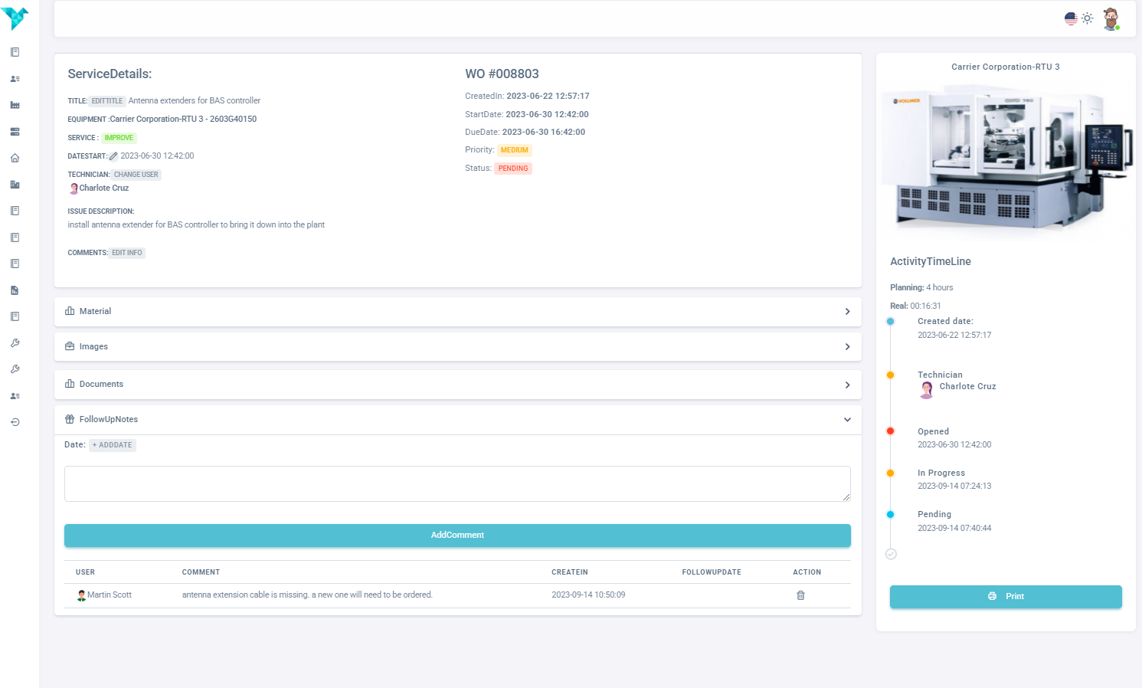Click in the follow-up comment text area
Viewport: 1142px width, 688px height.
coord(457,483)
